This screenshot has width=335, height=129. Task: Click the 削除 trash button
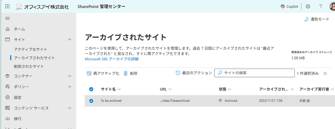pyautogui.click(x=130, y=73)
